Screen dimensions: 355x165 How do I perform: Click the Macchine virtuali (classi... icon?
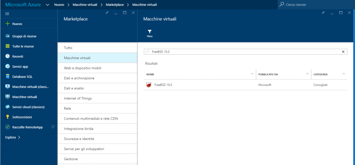click(8, 87)
